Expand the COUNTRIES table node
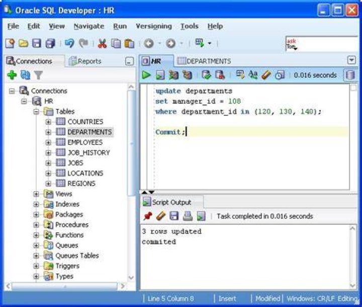This screenshot has height=307, width=362. click(48, 122)
